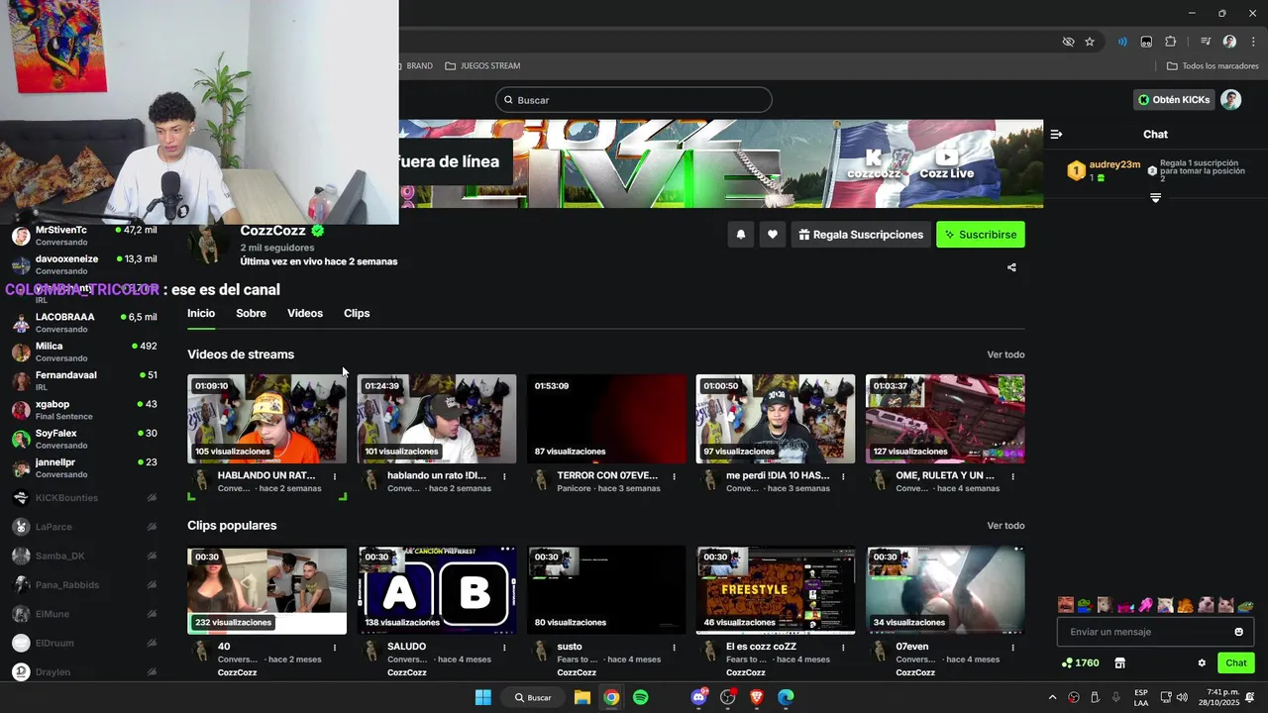Viewport: 1268px width, 713px height.
Task: Open the susto clip thumbnail
Action: 606,590
